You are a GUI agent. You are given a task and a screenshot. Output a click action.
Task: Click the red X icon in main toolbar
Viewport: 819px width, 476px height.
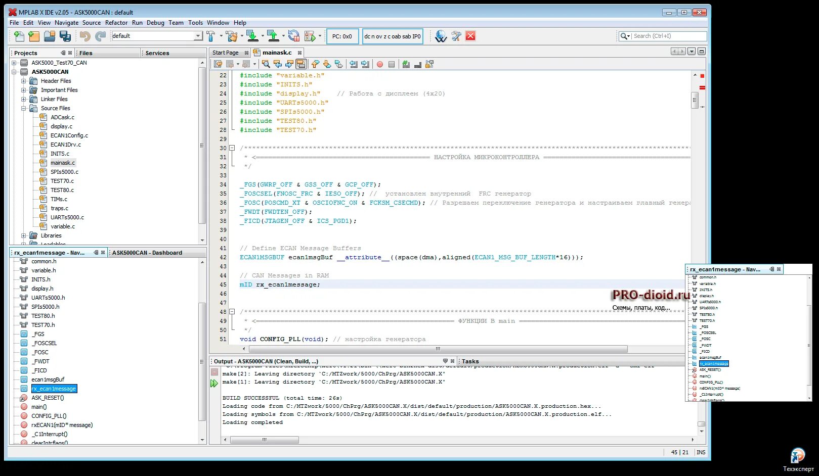coord(470,36)
